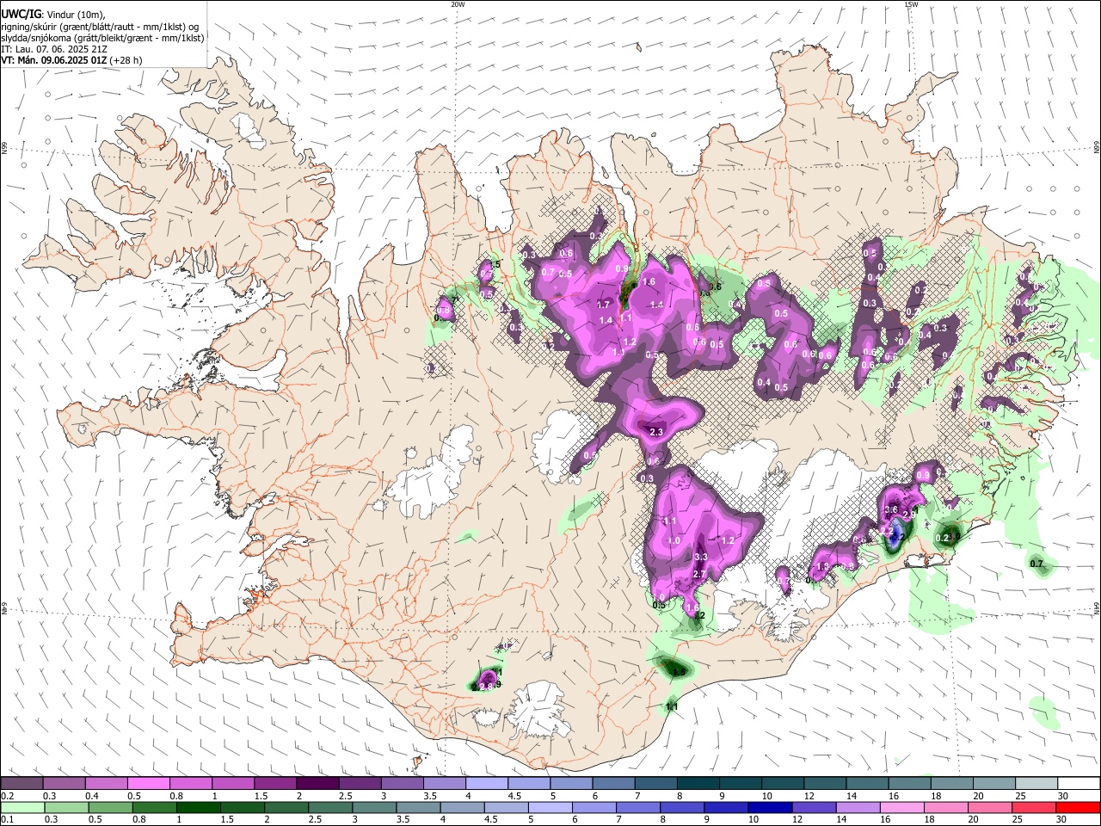This screenshot has width=1101, height=826.
Task: Pick the 14 teal-grey swatch in the snow scale
Action: (866, 784)
